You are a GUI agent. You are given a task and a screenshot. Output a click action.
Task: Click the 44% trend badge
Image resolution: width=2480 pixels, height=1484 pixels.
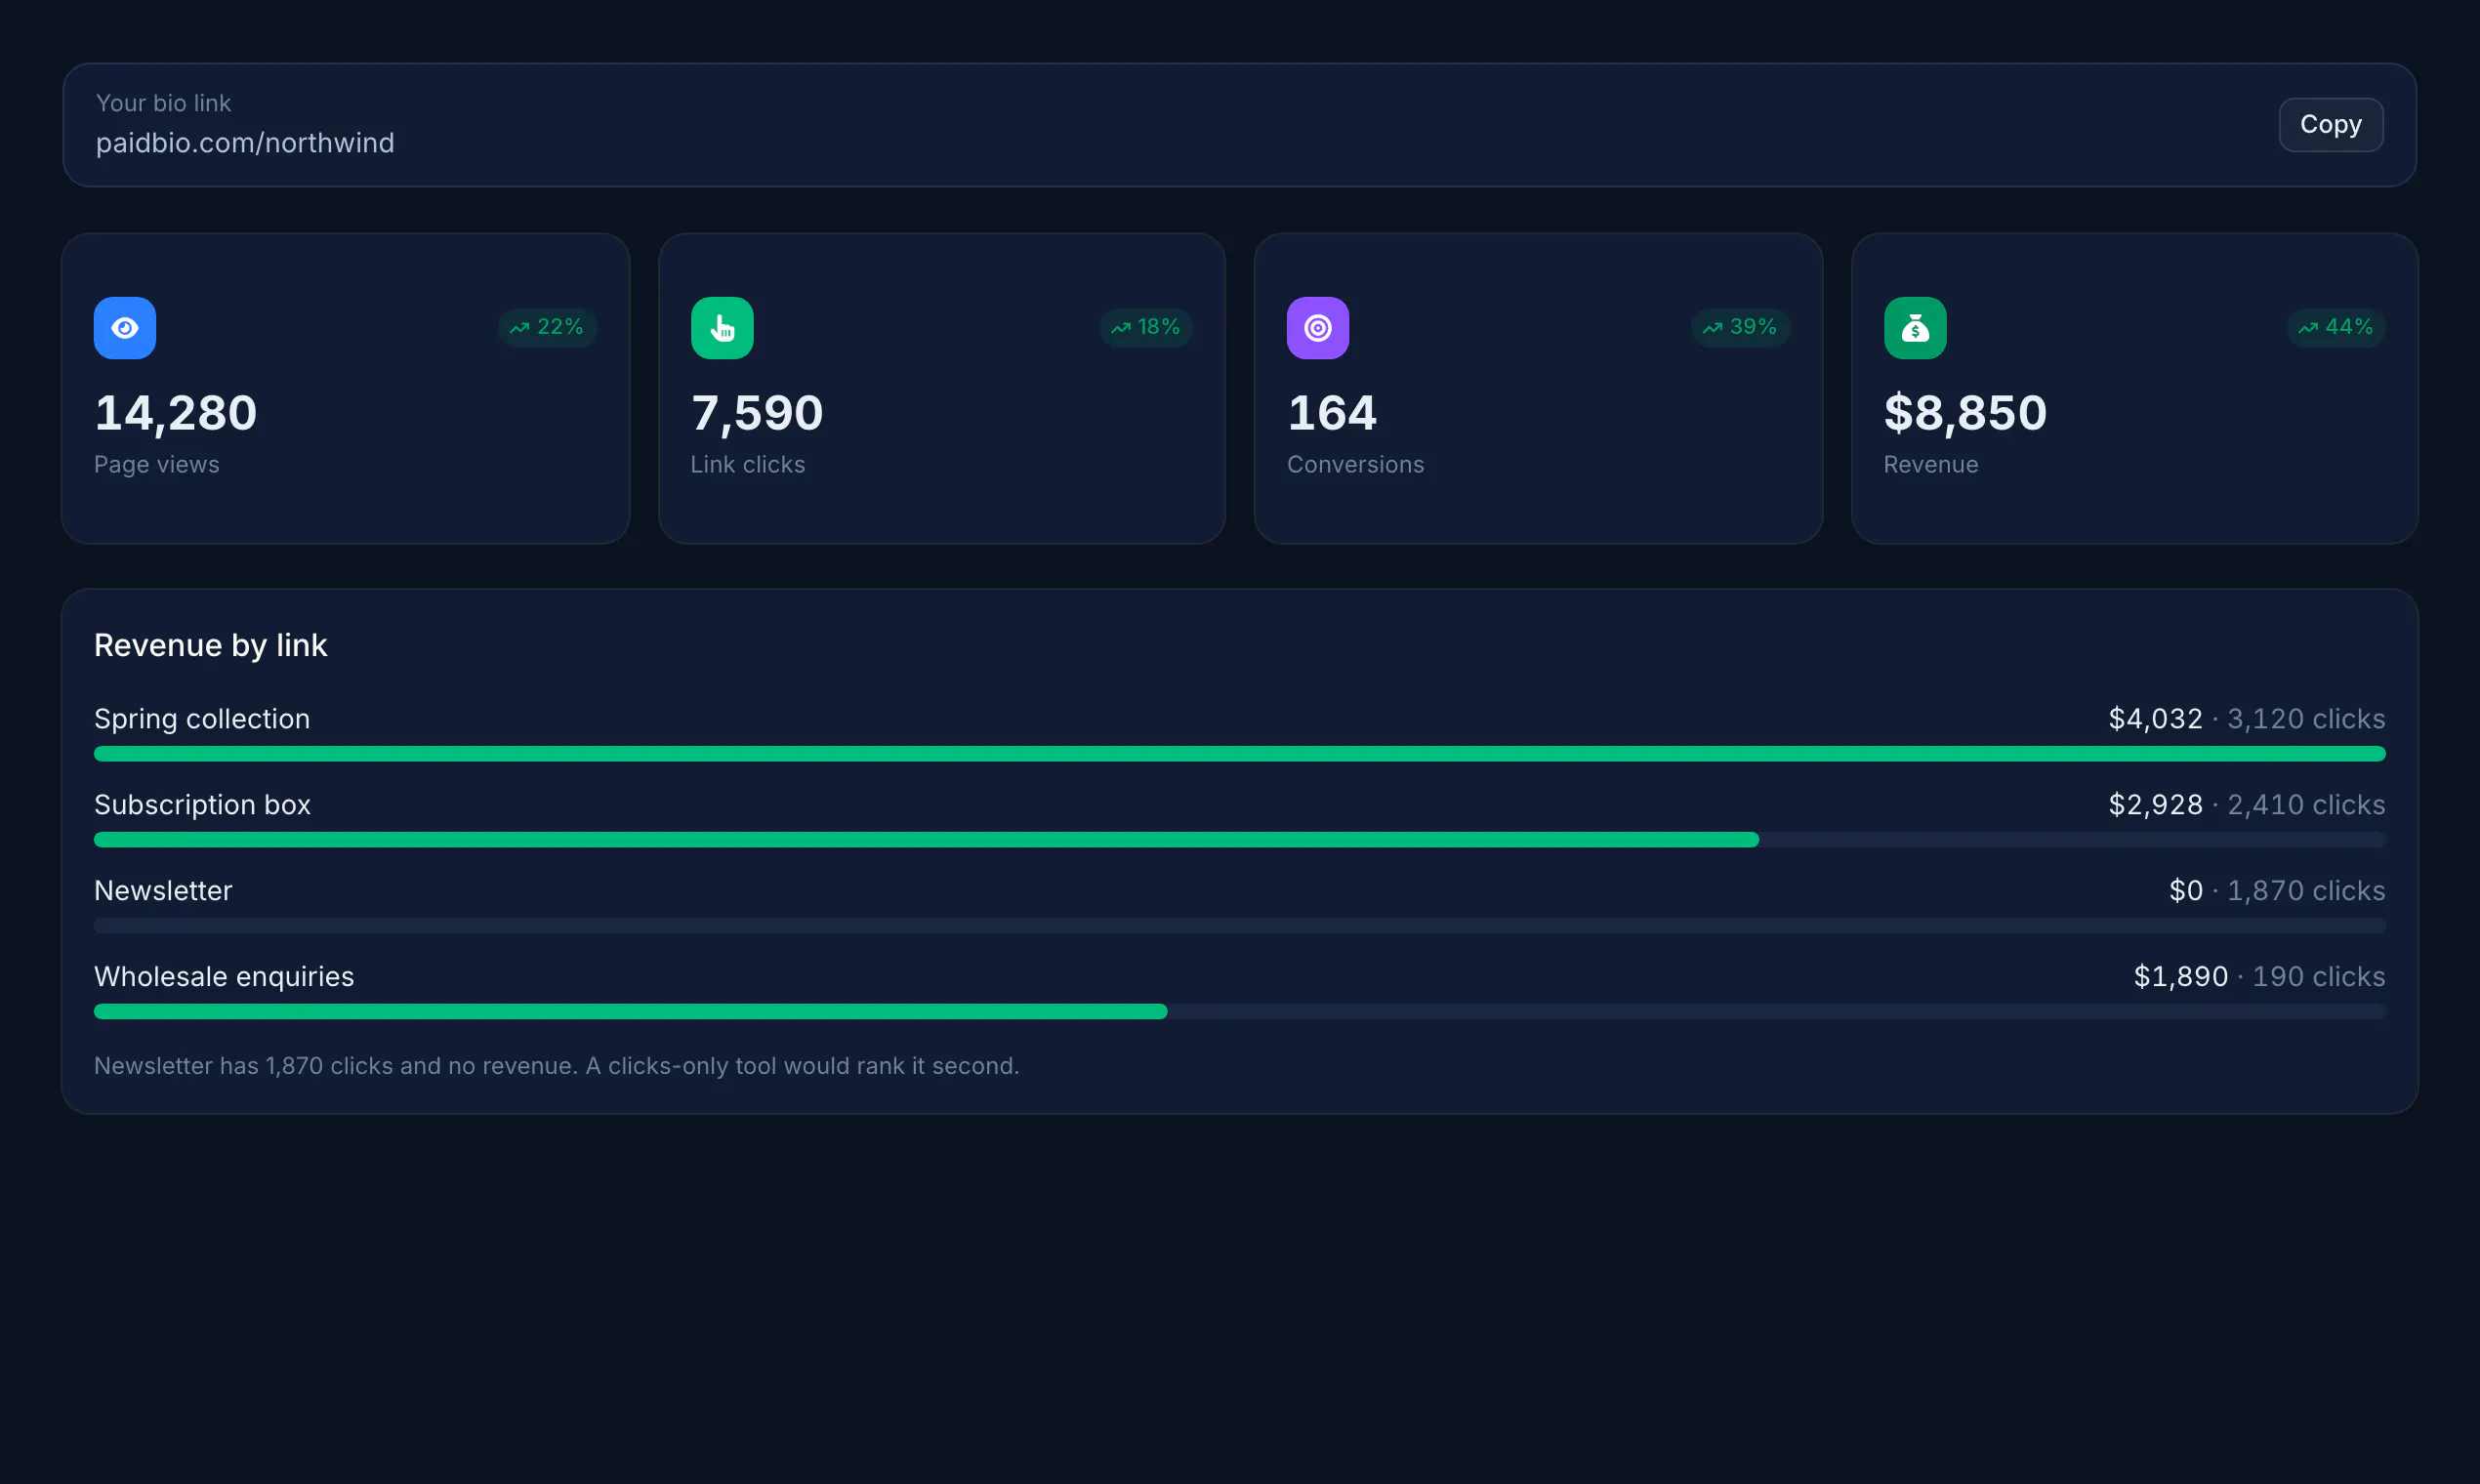tap(2336, 327)
